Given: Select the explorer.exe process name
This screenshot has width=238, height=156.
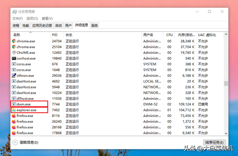Looking at the screenshot, I should coord(26,110).
